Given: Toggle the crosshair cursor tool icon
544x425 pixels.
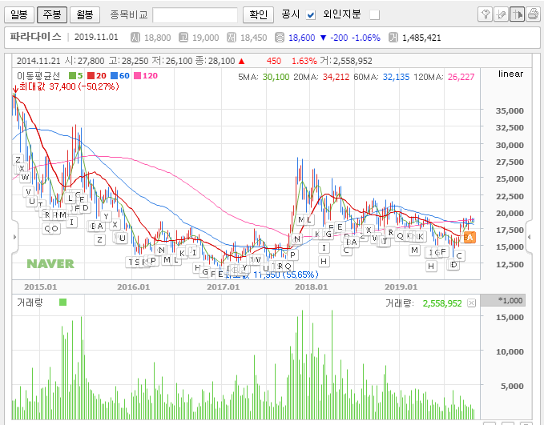Looking at the screenshot, I should coord(517,14).
